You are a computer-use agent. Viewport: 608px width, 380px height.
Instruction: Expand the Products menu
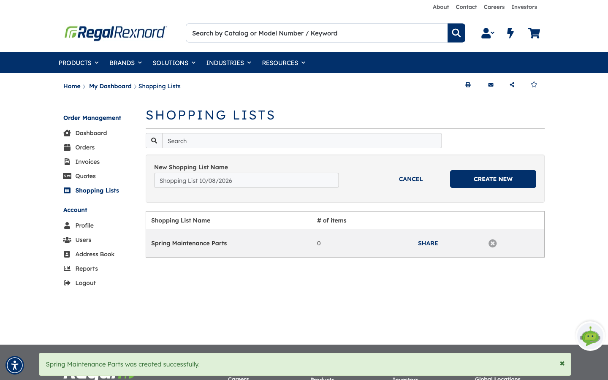[79, 62]
